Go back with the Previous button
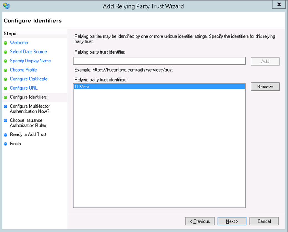 click(200, 221)
